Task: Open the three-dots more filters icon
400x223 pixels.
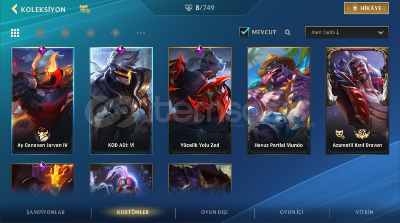Action: [141, 33]
